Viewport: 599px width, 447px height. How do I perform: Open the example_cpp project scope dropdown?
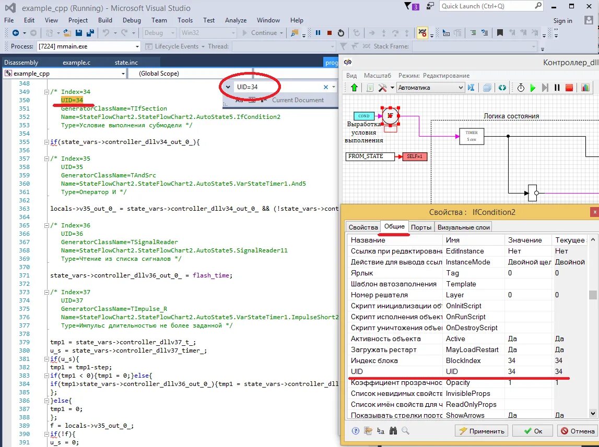pos(123,74)
